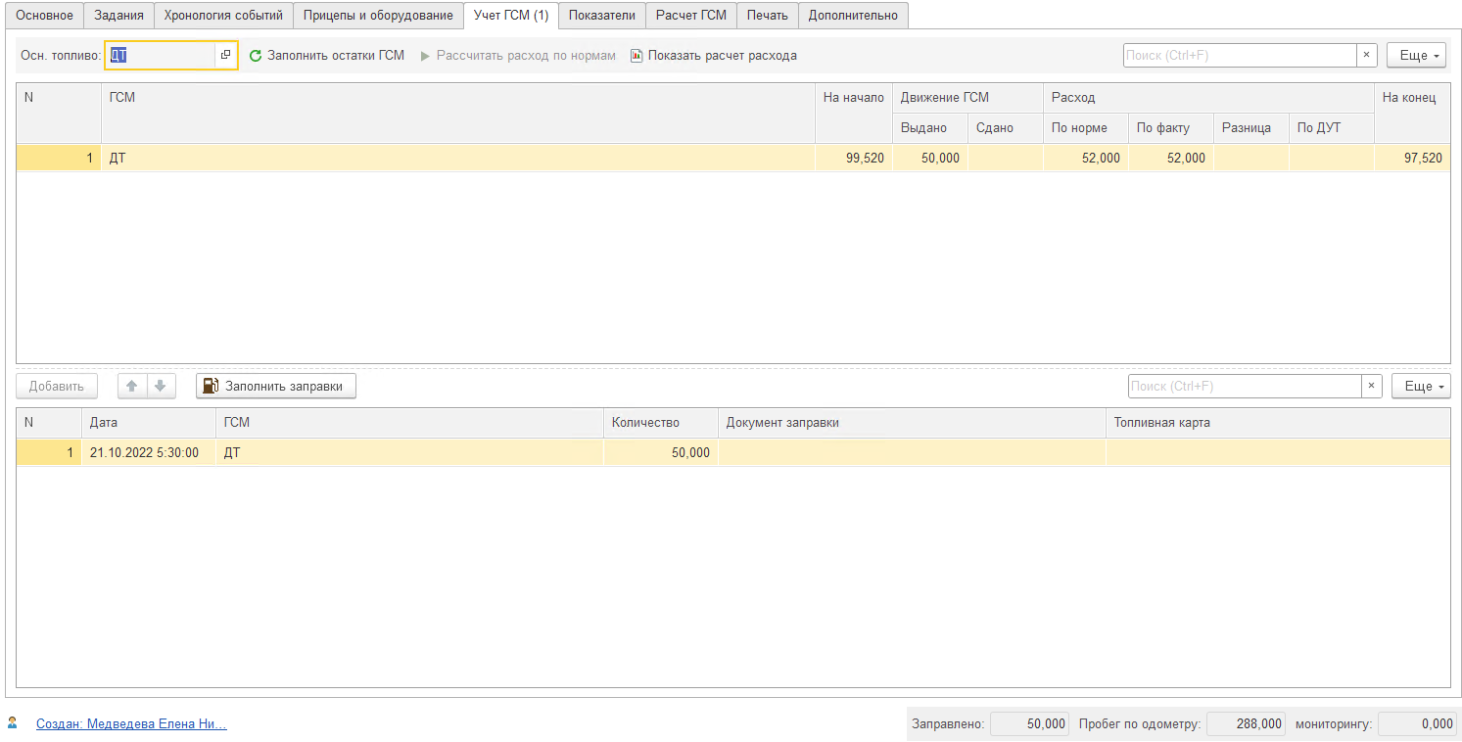Click the chart icon for Показать расчет расхода

point(637,56)
